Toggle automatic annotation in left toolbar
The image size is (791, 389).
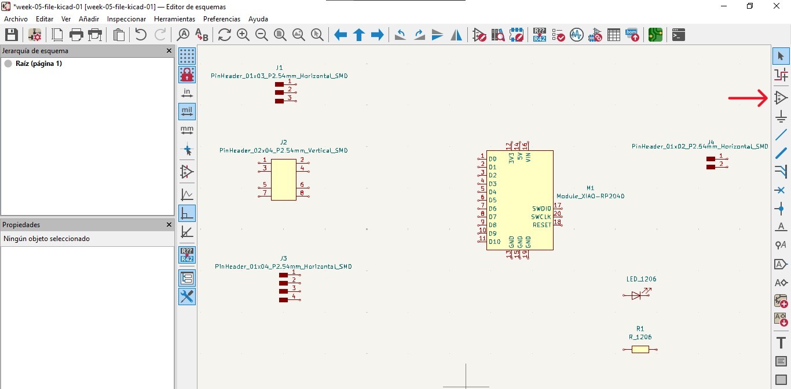187,255
